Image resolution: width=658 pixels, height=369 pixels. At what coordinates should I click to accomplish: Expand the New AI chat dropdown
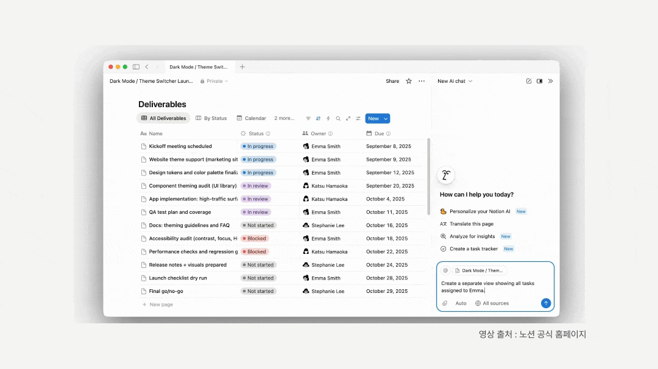[x=455, y=81]
